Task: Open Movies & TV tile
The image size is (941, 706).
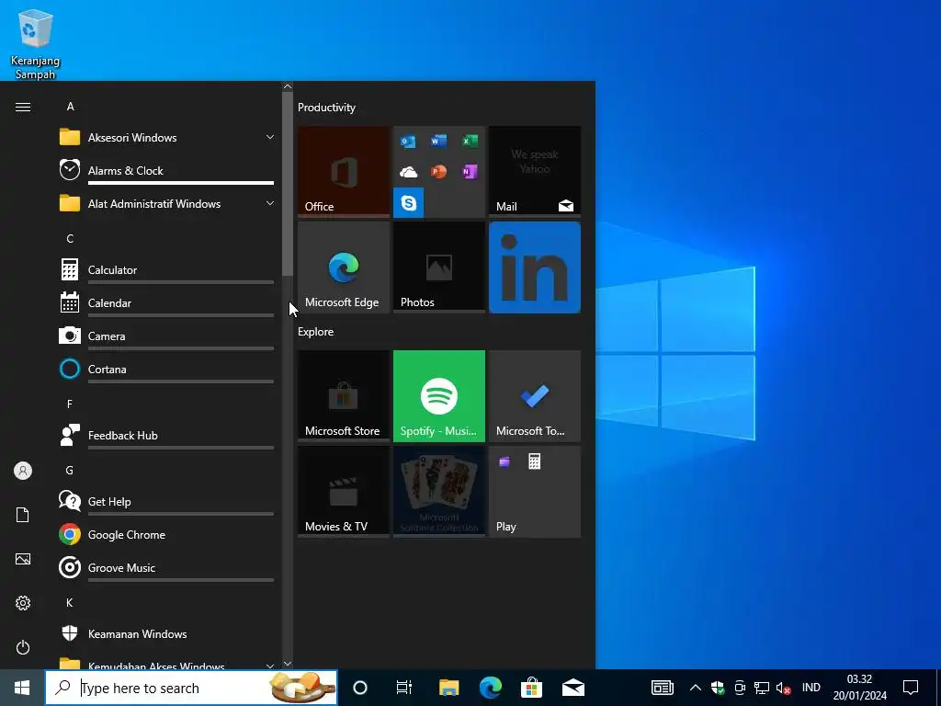Action: (x=344, y=492)
